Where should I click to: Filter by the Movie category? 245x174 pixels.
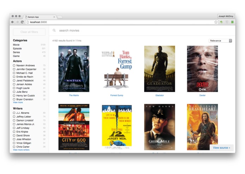[29, 45]
